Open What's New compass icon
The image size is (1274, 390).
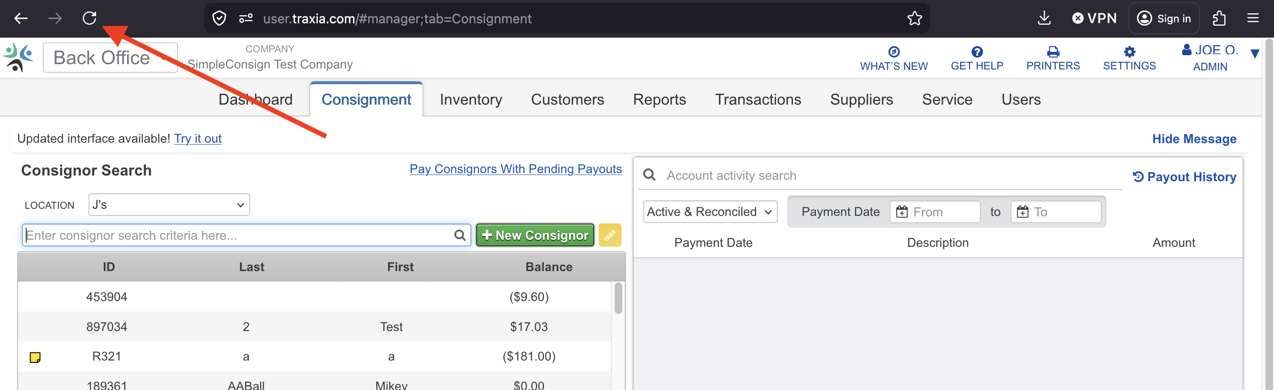(x=893, y=52)
